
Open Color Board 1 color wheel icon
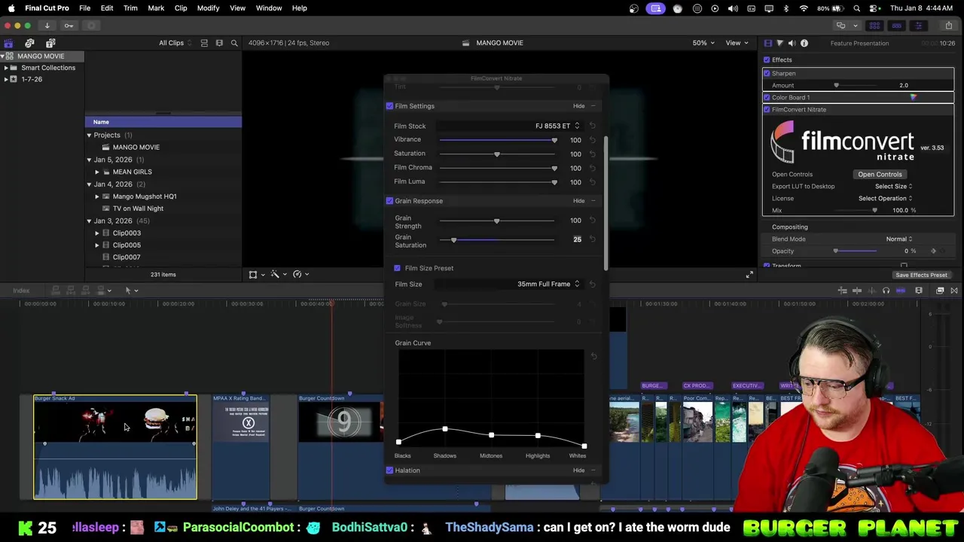[914, 97]
